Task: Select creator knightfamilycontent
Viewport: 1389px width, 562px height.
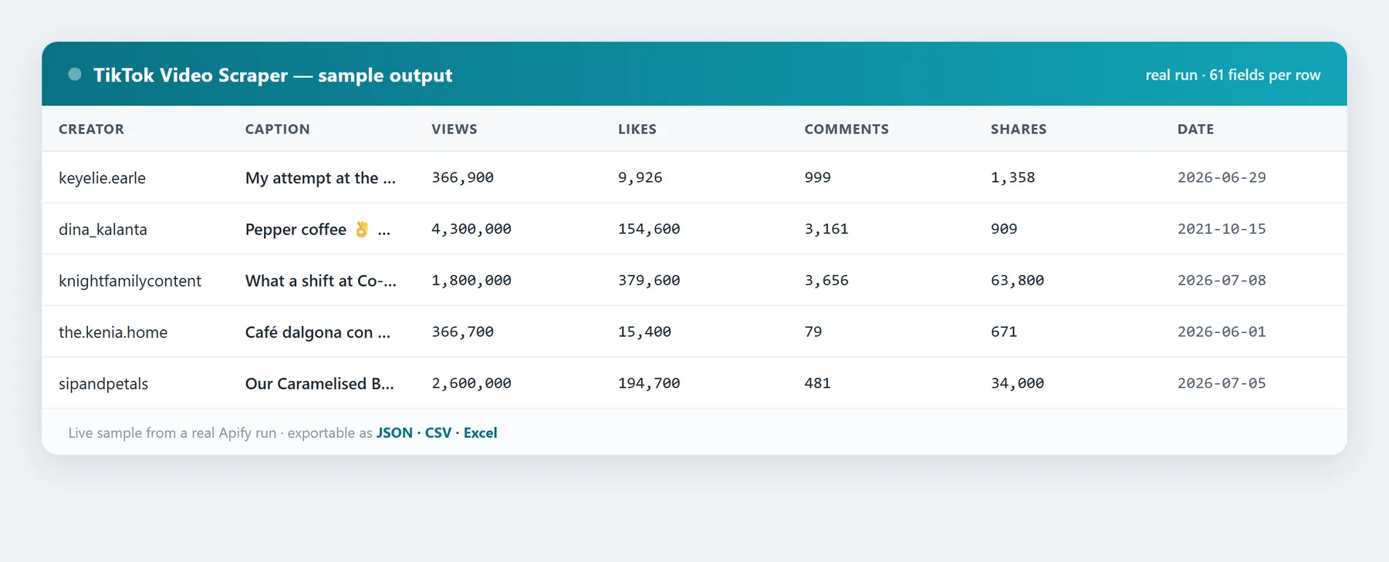Action: pos(130,281)
